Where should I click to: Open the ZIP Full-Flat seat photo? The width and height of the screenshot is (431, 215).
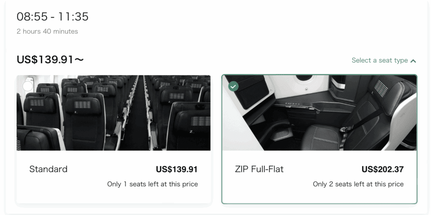[x=319, y=113]
